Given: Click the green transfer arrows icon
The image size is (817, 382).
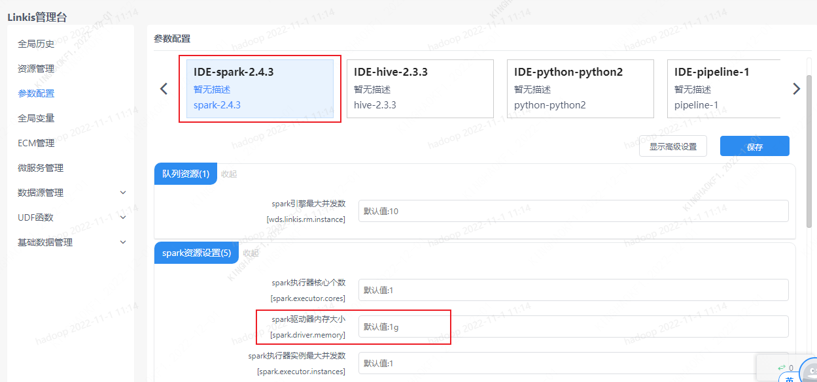Looking at the screenshot, I should [x=781, y=368].
